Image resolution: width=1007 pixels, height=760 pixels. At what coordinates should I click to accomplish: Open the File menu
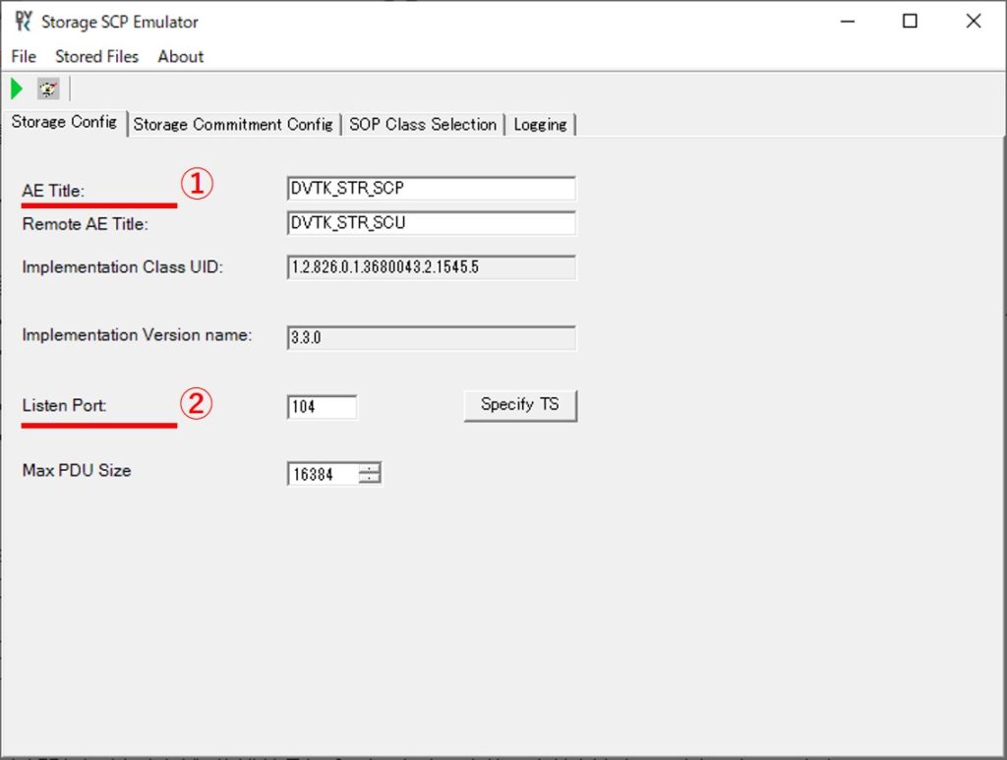[24, 56]
